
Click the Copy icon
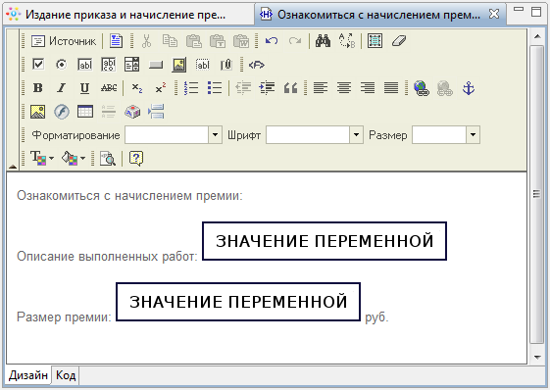point(170,41)
